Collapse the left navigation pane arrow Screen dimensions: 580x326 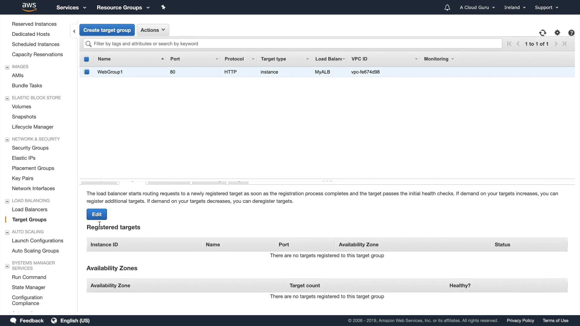click(x=74, y=31)
